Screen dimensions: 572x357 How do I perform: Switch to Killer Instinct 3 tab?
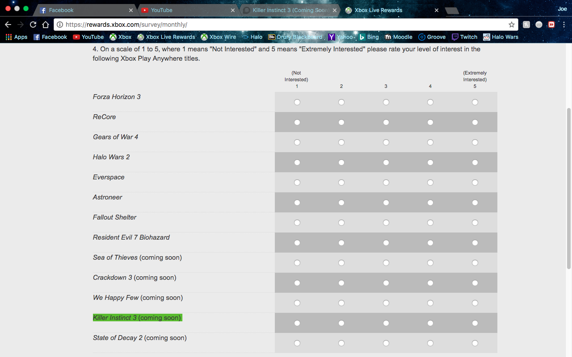click(290, 10)
